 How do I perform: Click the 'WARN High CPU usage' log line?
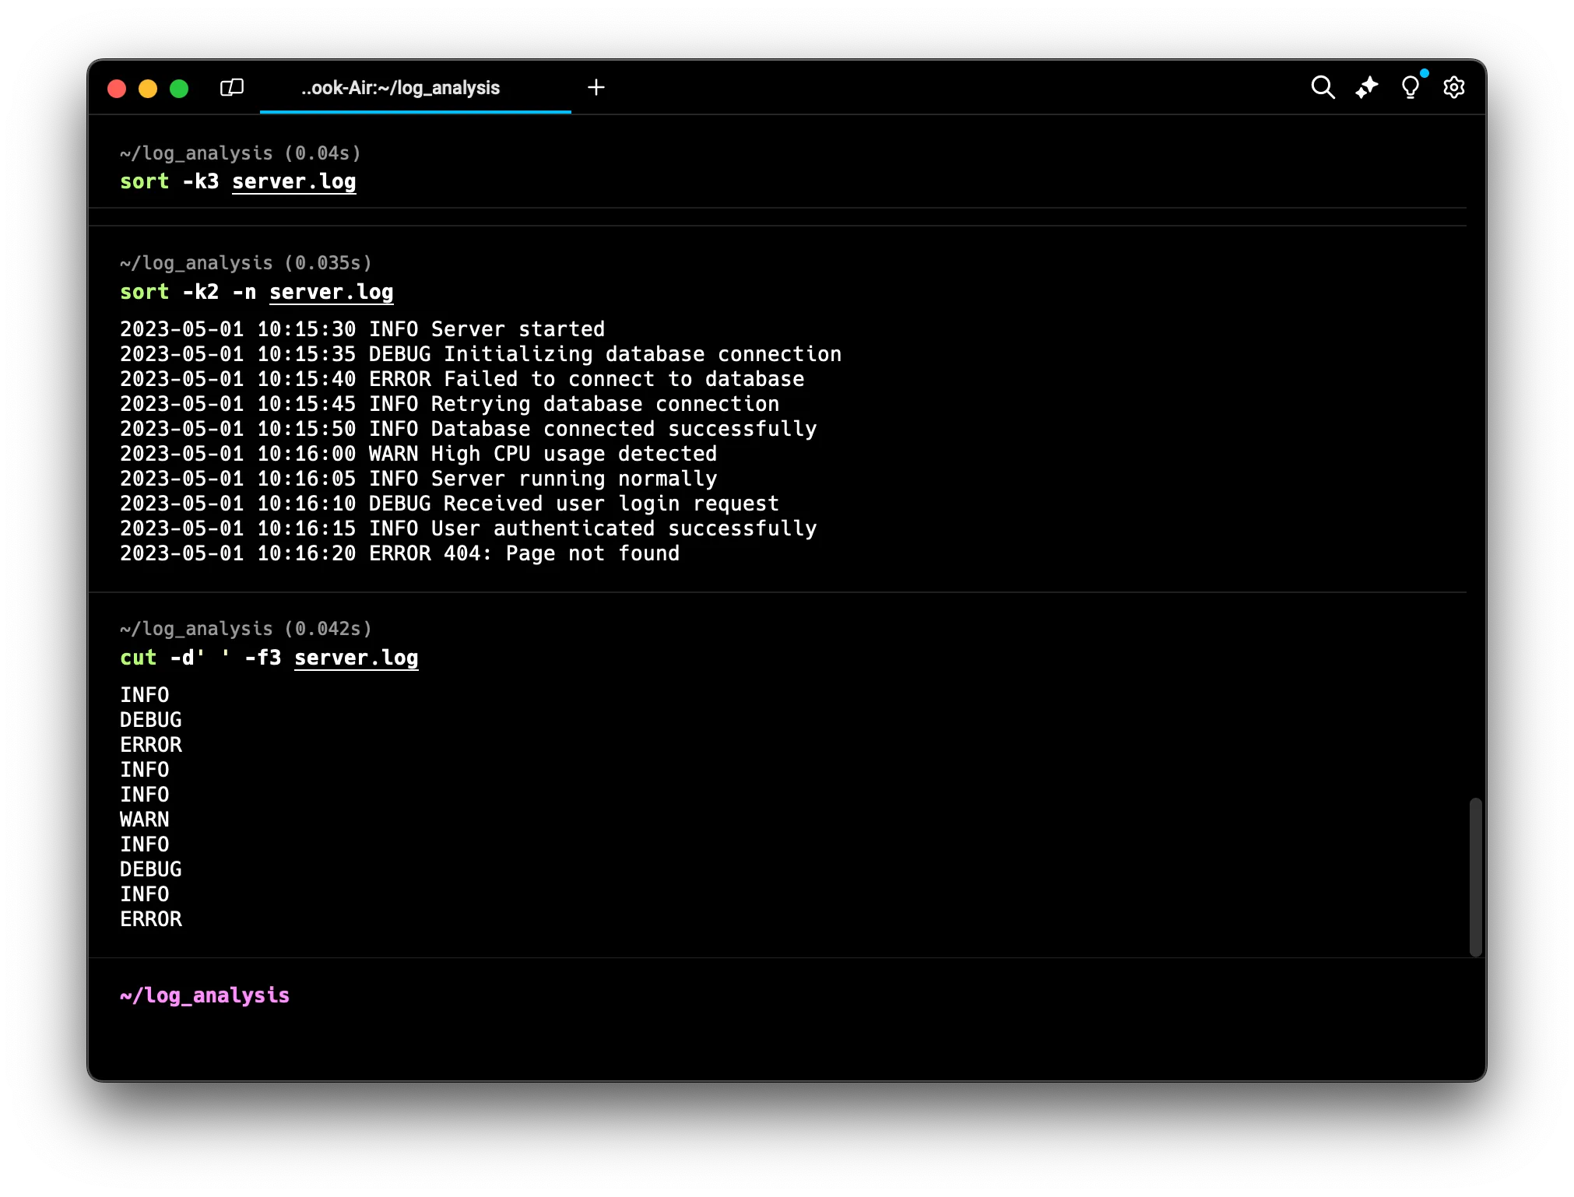tap(418, 454)
